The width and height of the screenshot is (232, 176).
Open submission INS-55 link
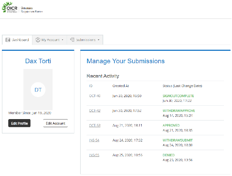pos(94,155)
